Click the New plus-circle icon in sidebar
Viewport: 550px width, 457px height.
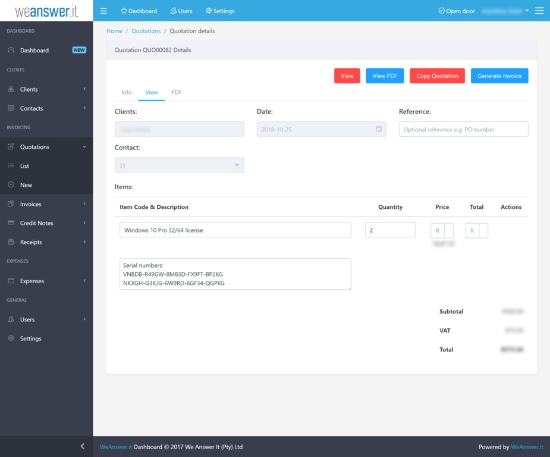tap(11, 184)
